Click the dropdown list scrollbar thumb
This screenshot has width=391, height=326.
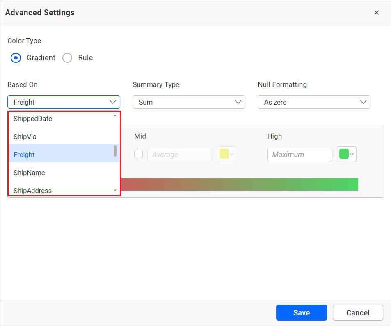(115, 151)
